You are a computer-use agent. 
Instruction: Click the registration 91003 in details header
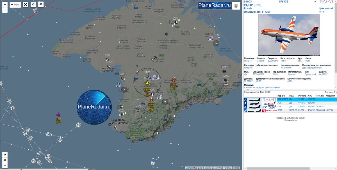[248, 2]
